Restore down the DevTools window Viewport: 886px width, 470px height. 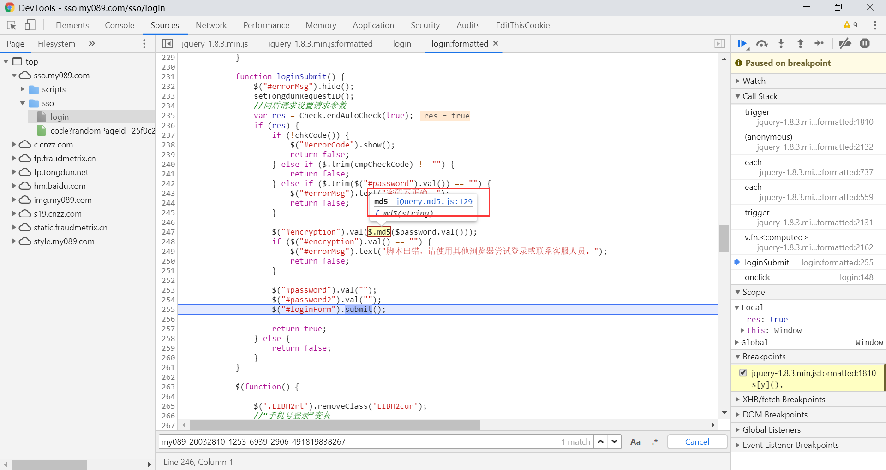tap(838, 7)
